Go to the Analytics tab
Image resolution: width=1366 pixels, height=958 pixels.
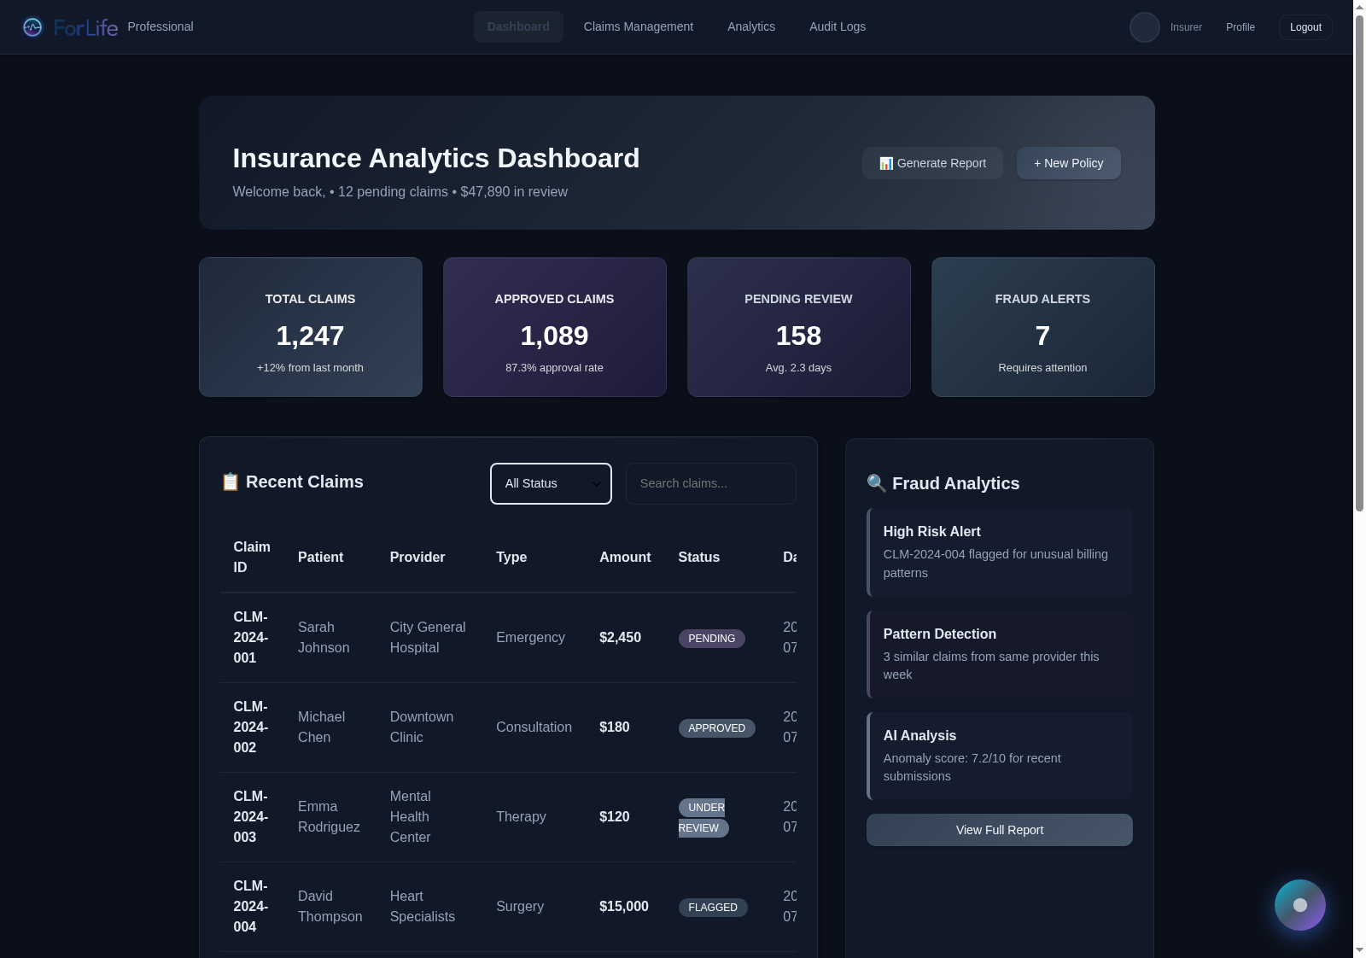(751, 26)
